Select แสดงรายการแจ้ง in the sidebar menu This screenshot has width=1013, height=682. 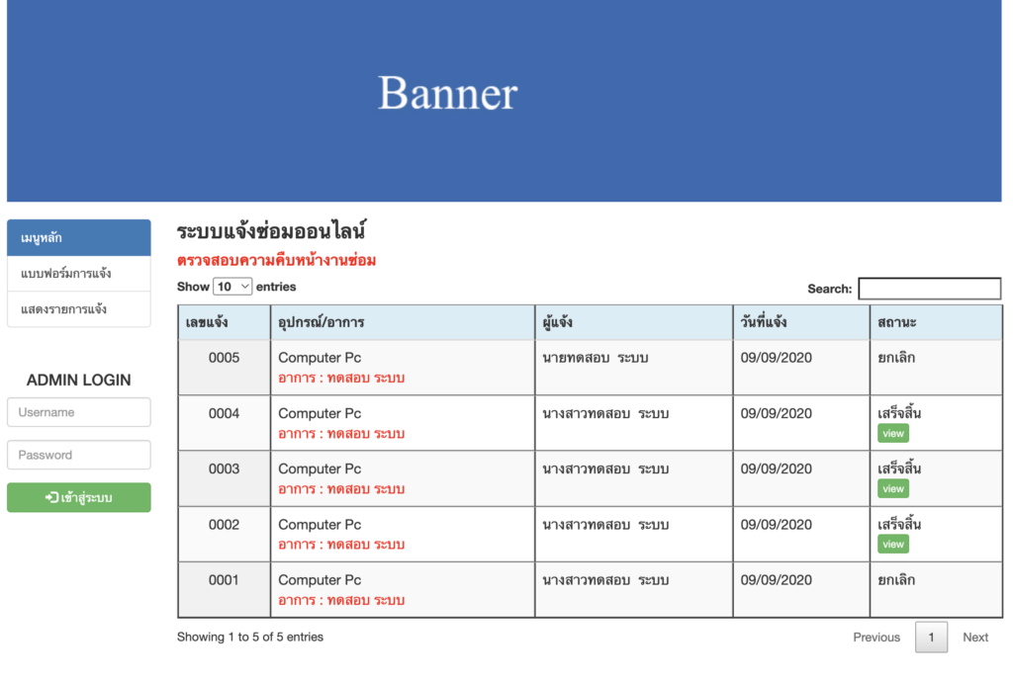pyautogui.click(x=78, y=309)
